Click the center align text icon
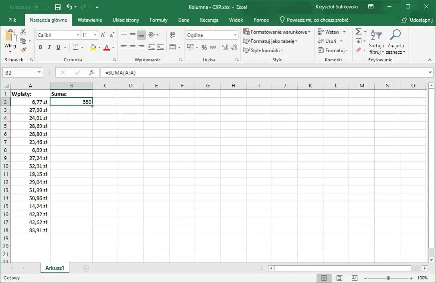Image resolution: width=436 pixels, height=283 pixels. 132,47
